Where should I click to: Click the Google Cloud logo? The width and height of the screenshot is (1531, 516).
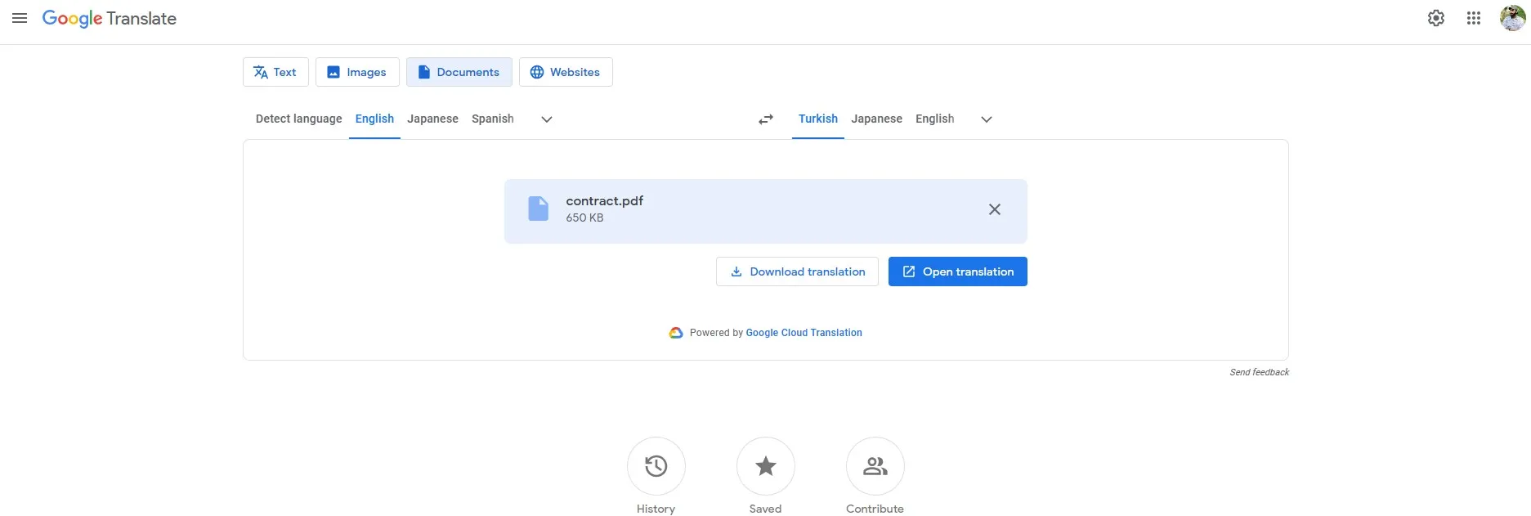(675, 332)
